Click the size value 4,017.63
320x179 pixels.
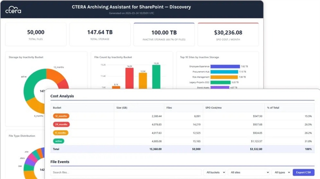[157, 133]
